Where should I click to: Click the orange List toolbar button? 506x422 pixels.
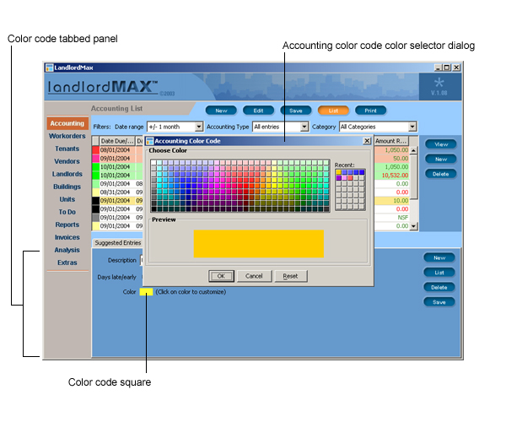pos(333,111)
